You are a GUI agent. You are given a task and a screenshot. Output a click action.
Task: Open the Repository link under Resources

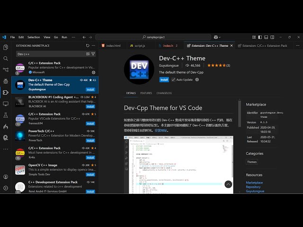253,187
